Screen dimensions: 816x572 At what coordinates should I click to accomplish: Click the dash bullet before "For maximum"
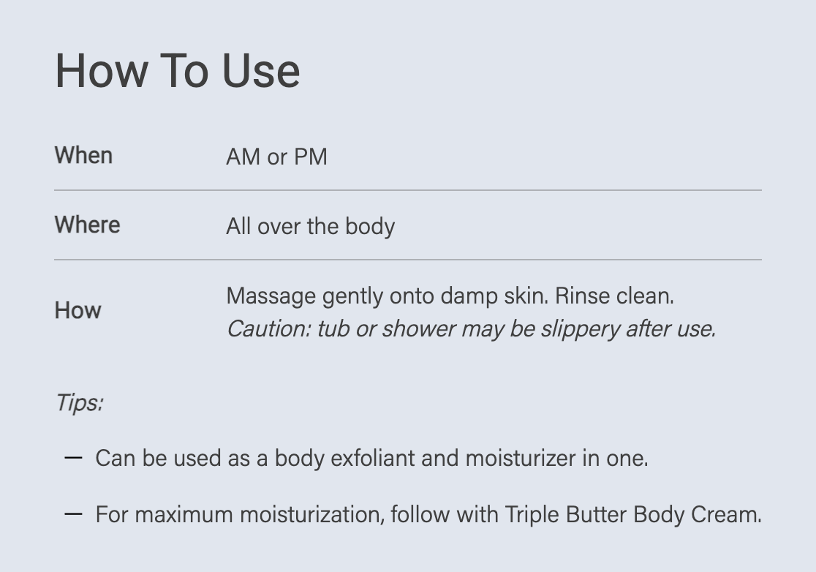pos(73,514)
